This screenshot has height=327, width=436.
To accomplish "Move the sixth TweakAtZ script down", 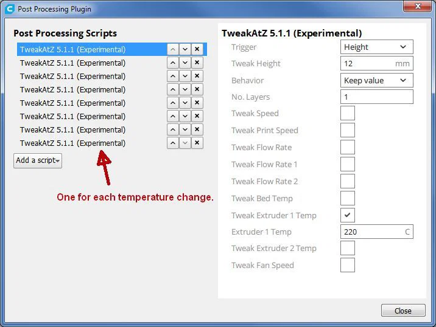I will click(x=185, y=116).
